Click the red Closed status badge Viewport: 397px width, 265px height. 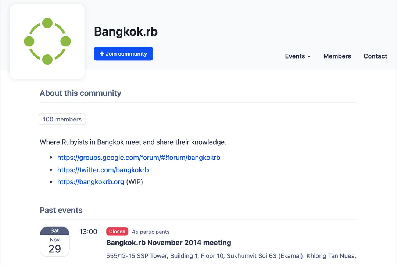tap(117, 232)
